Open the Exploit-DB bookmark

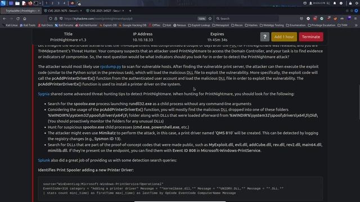108,25
